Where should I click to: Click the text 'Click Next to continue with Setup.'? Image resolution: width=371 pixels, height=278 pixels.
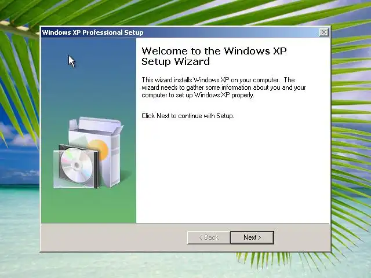tap(188, 116)
